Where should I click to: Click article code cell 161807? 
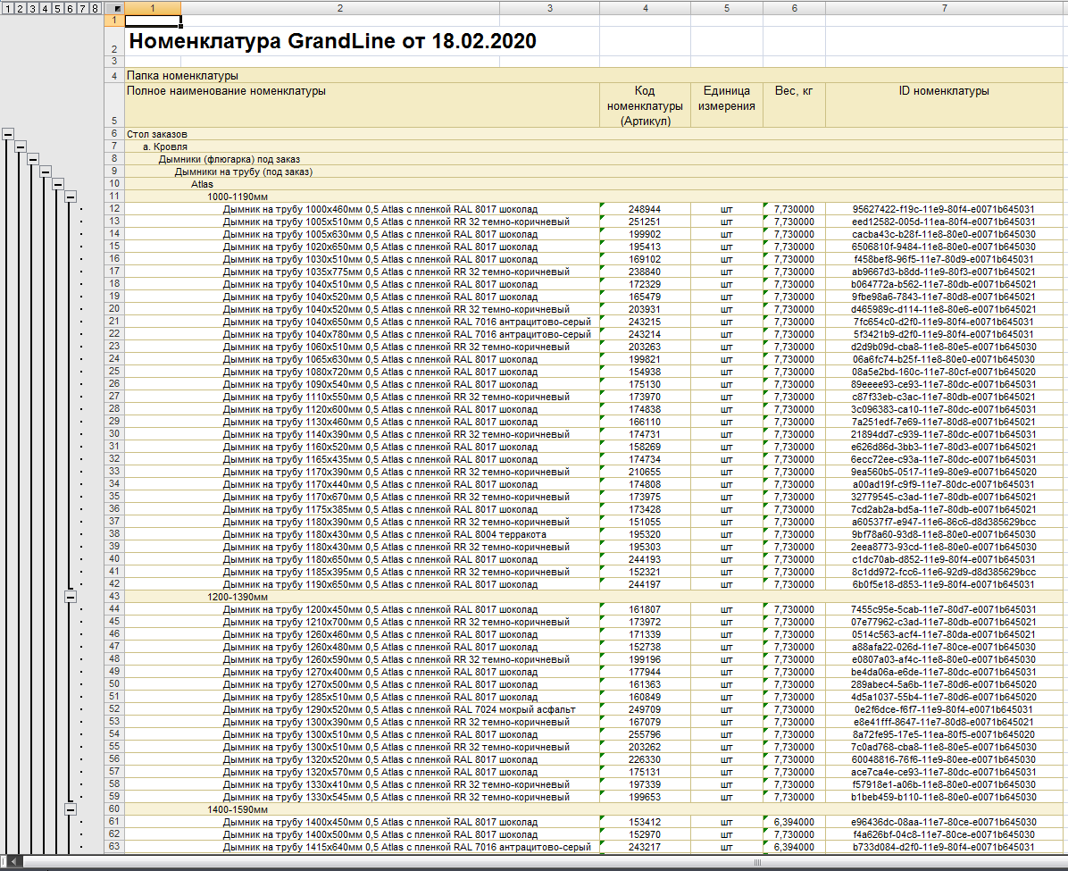[x=645, y=609]
